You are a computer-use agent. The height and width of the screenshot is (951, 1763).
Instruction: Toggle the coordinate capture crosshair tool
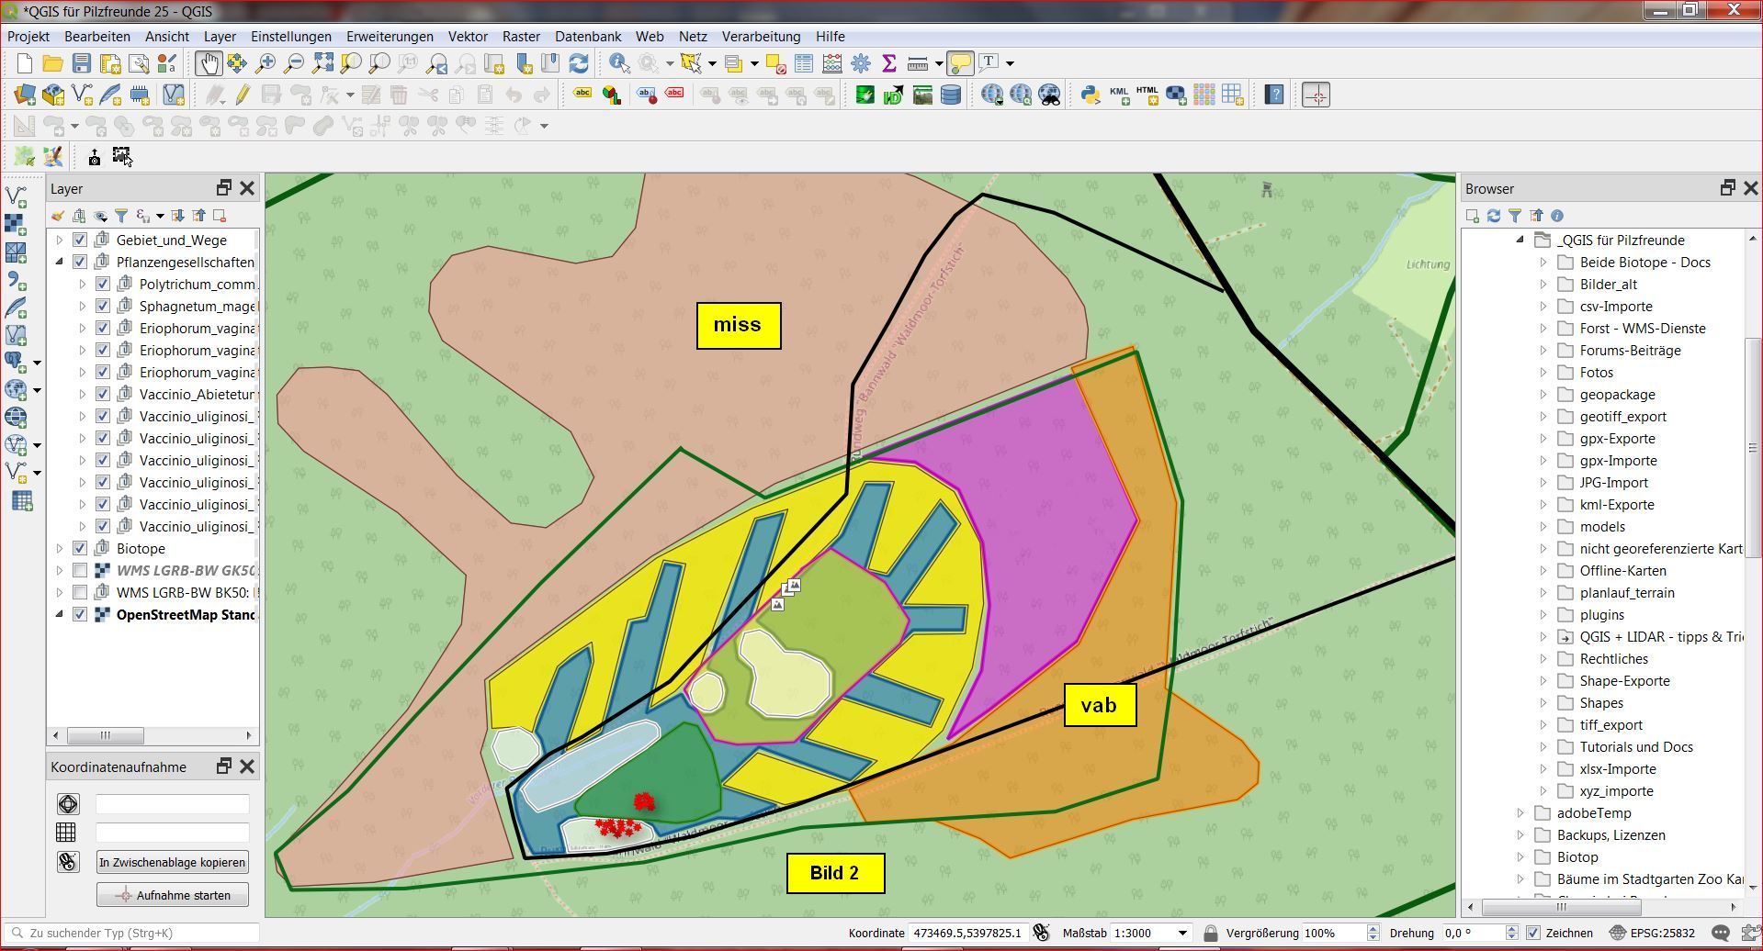[1316, 95]
